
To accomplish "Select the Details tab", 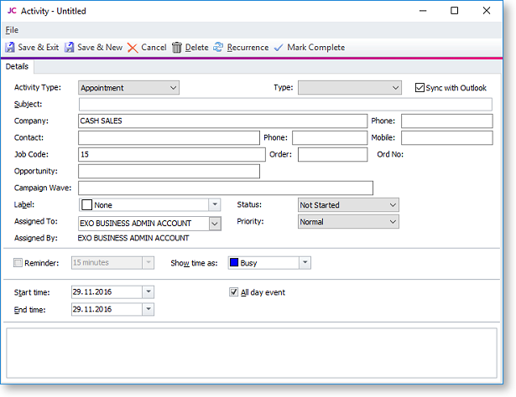I will tap(18, 66).
